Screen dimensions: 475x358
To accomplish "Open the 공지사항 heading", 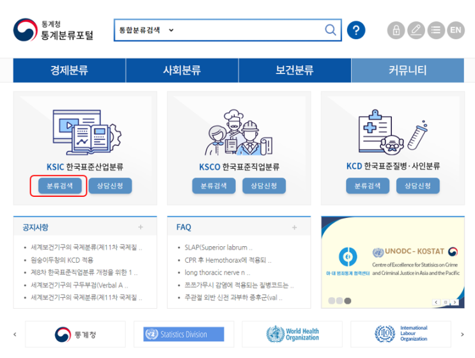I will tap(35, 227).
